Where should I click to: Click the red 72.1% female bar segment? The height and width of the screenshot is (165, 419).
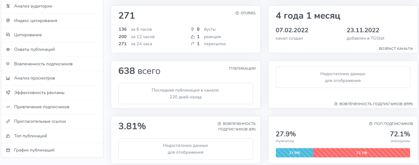(x=362, y=153)
